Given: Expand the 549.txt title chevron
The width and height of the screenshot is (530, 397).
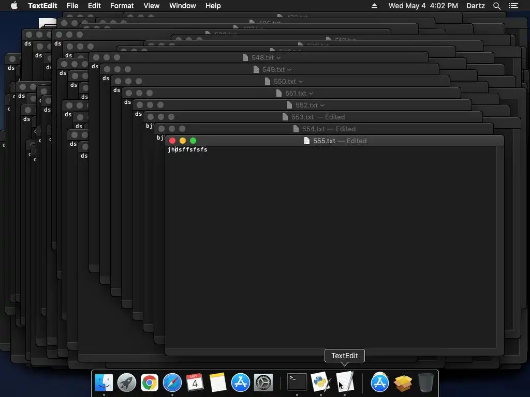Looking at the screenshot, I should [x=289, y=70].
